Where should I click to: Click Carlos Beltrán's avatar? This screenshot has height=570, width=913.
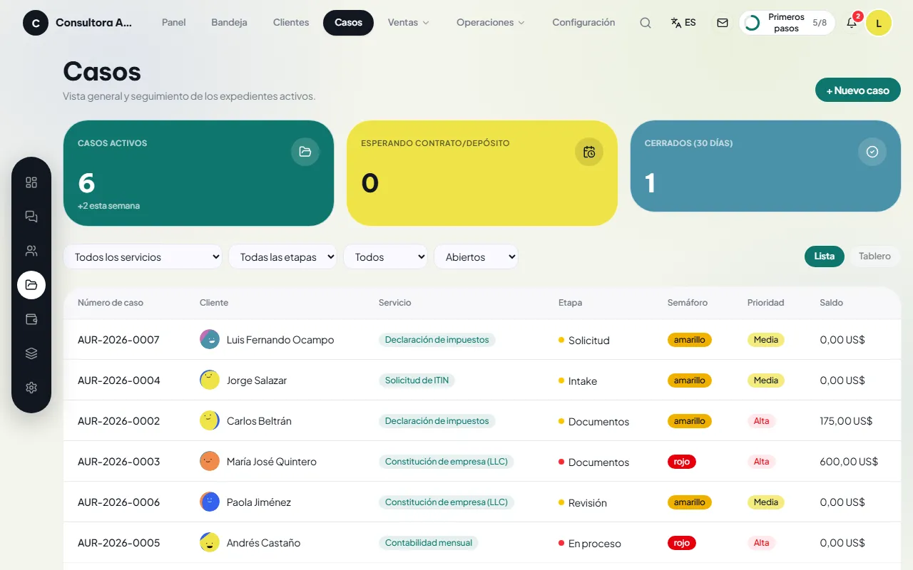click(x=210, y=420)
